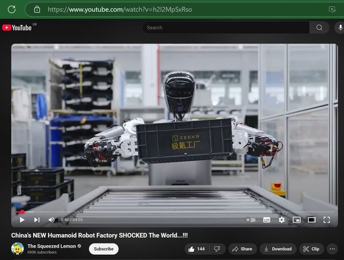
Task: Select the YouTube URL in address bar
Action: pyautogui.click(x=120, y=9)
